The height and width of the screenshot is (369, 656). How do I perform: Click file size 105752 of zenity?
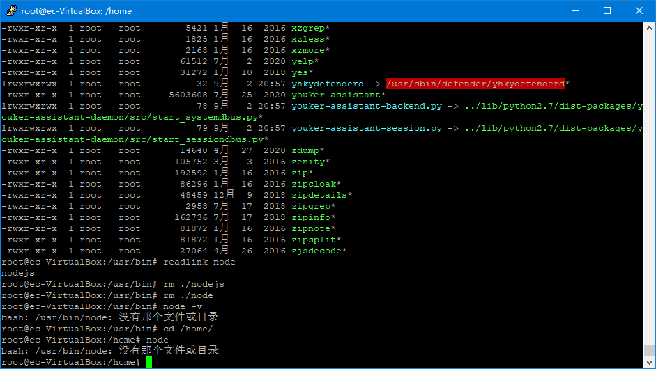click(x=191, y=162)
